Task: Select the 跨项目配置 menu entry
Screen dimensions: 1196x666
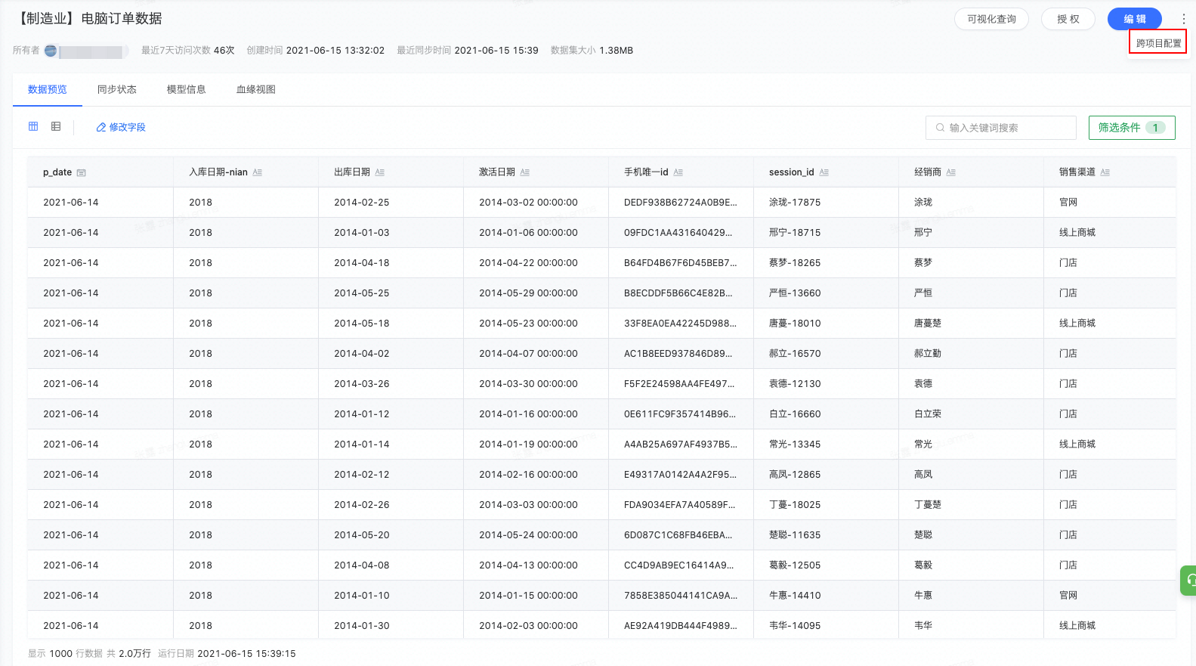Action: coord(1158,43)
